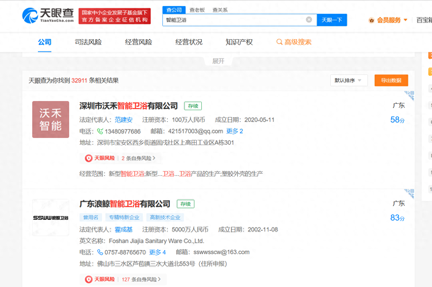Click address 深圳市宝安区西乡街道固戍社区上高田工业区A栋301
The width and height of the screenshot is (432, 287).
click(x=165, y=143)
